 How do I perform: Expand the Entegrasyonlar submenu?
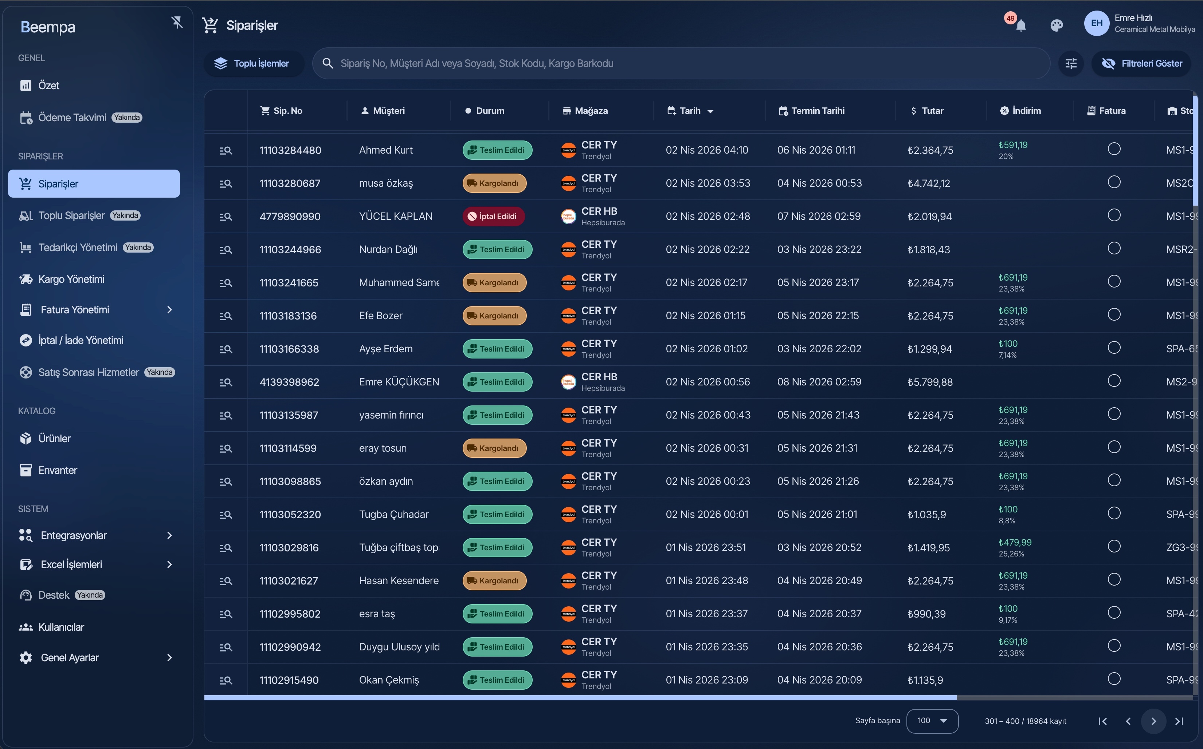(x=169, y=535)
